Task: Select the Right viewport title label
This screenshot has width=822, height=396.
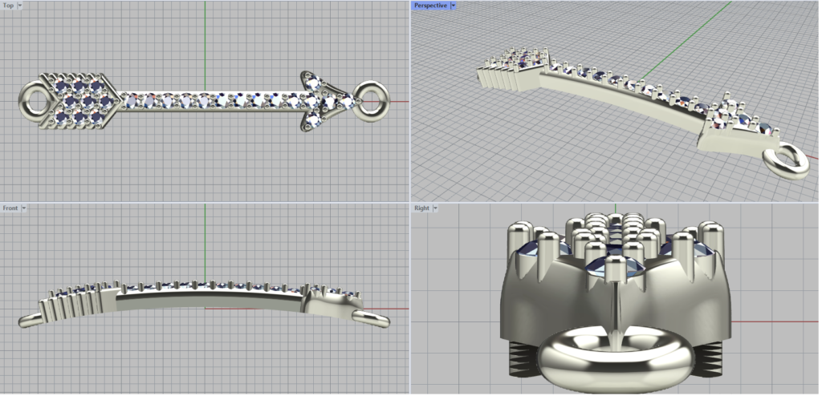Action: [421, 208]
